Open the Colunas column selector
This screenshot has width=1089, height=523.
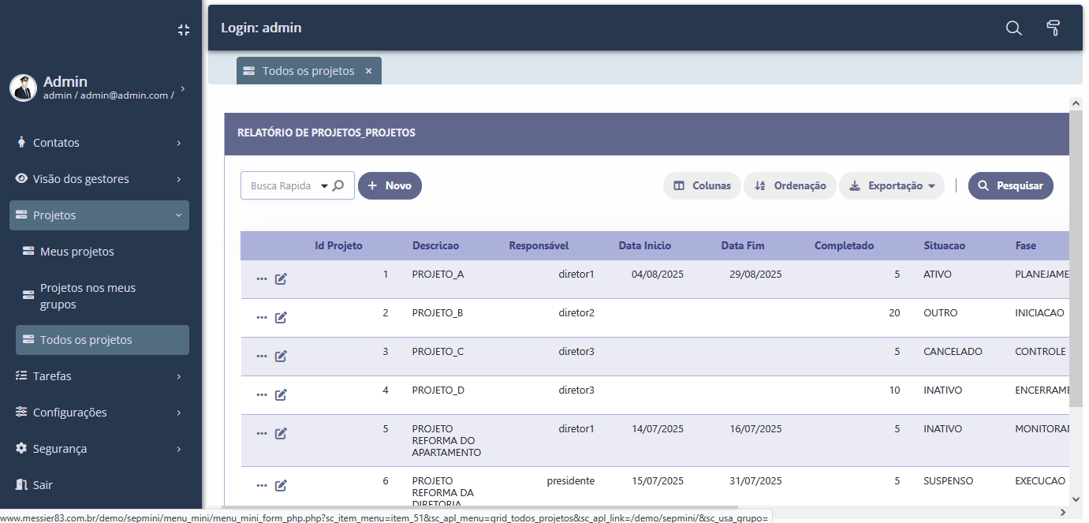(702, 186)
